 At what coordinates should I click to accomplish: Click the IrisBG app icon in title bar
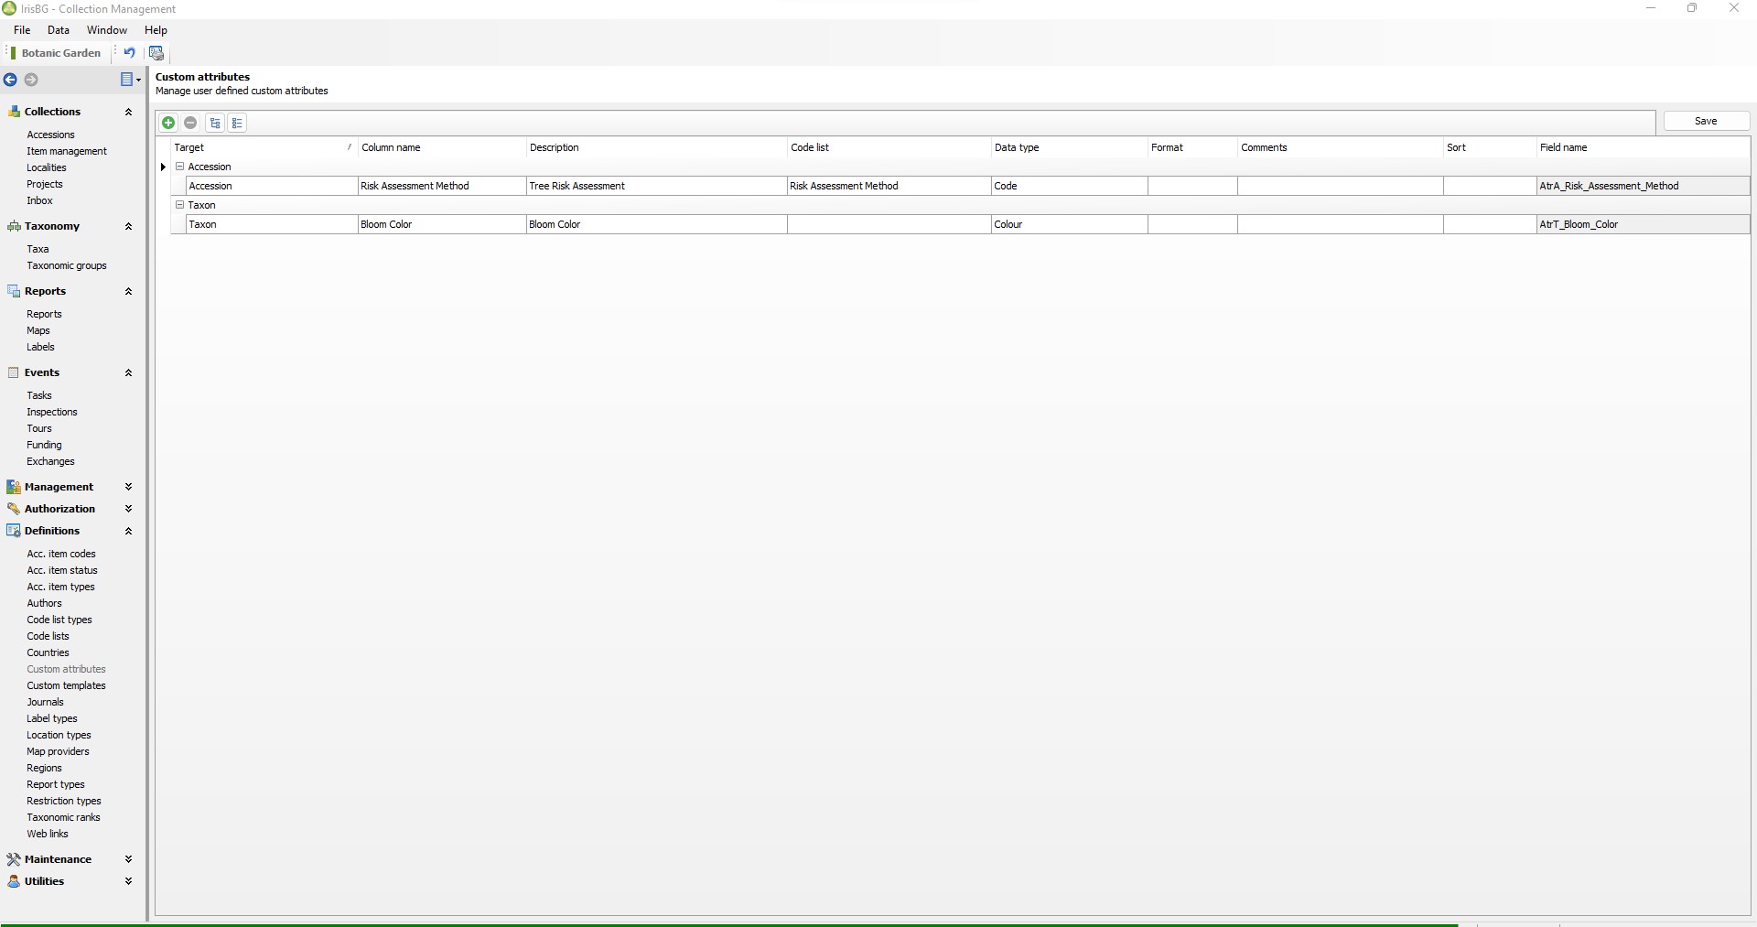[9, 8]
